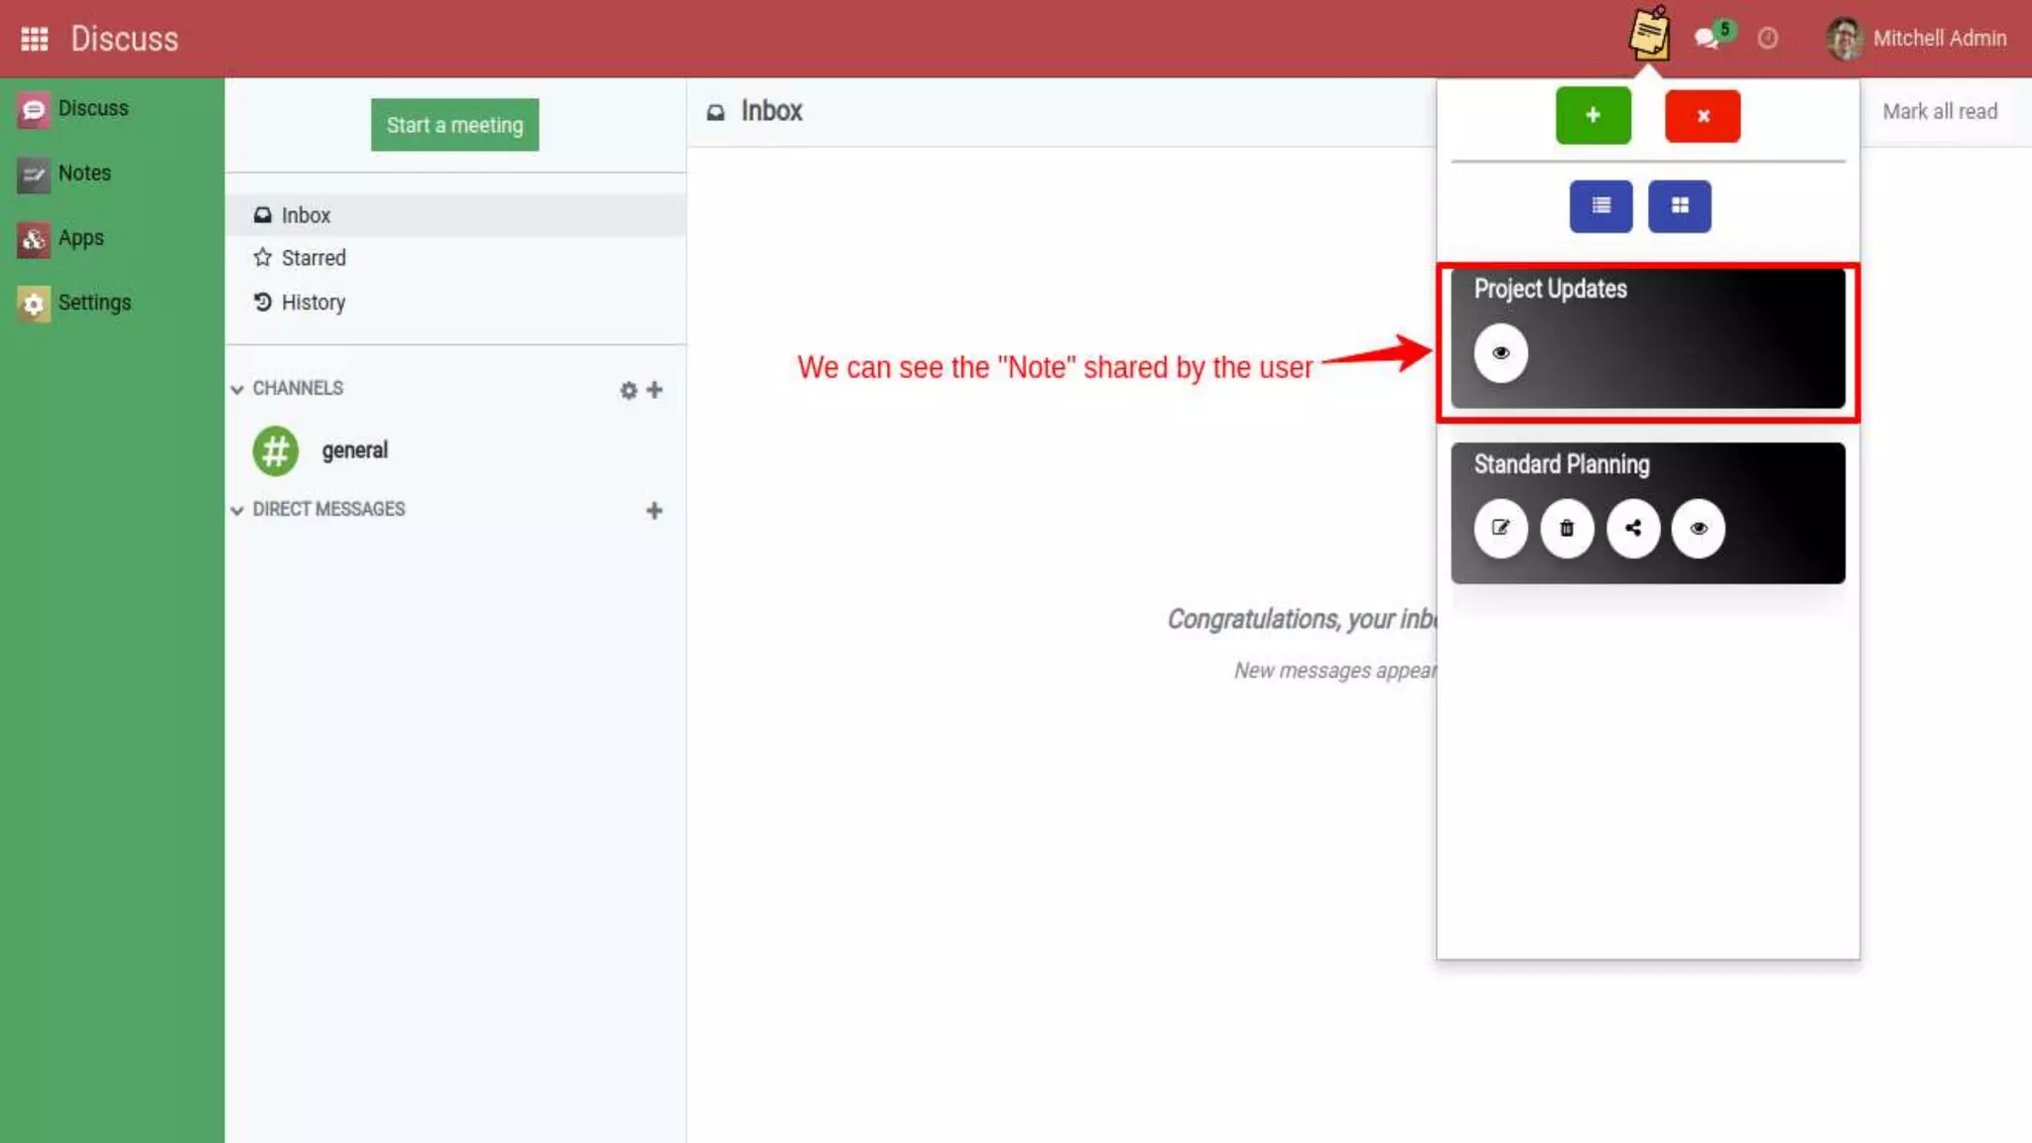View the Project Updates note via its eye icon
The image size is (2032, 1143).
click(1500, 352)
